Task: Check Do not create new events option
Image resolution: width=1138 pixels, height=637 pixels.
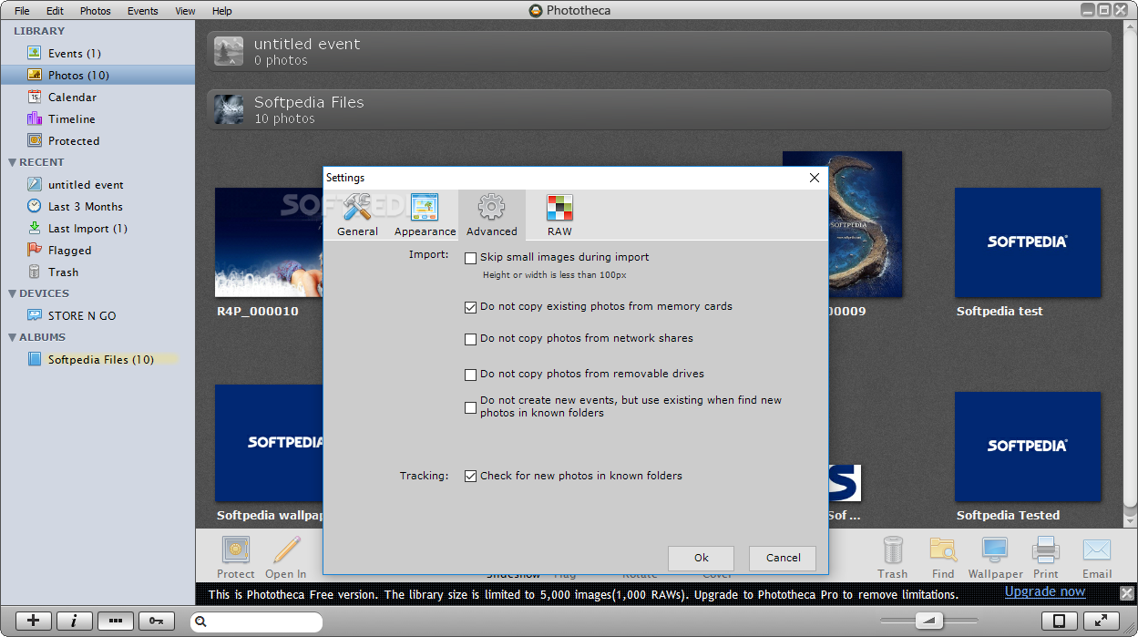Action: click(x=470, y=407)
